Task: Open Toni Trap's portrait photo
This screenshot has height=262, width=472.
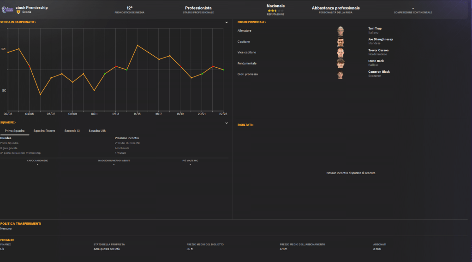Action: 341,31
